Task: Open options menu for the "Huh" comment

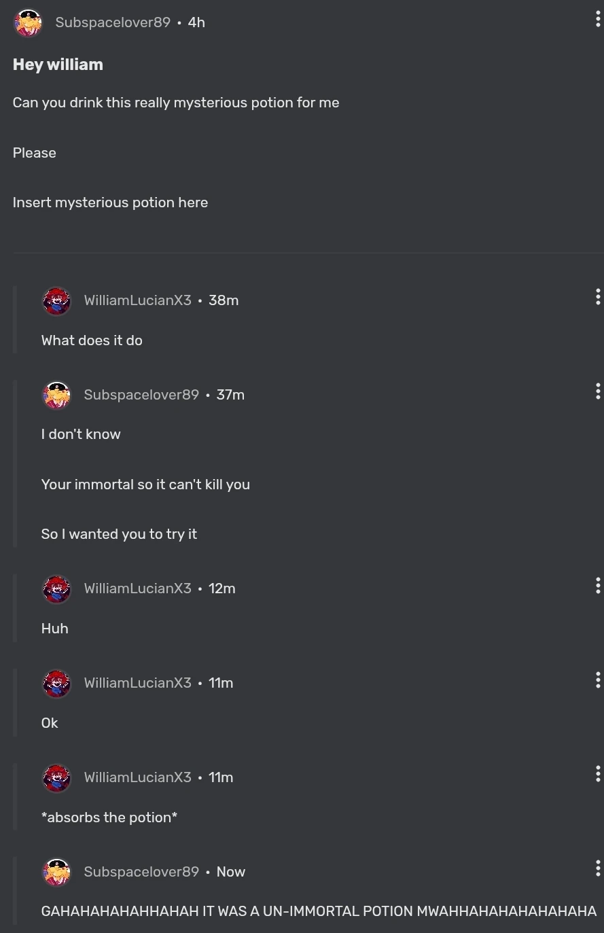Action: coord(597,585)
